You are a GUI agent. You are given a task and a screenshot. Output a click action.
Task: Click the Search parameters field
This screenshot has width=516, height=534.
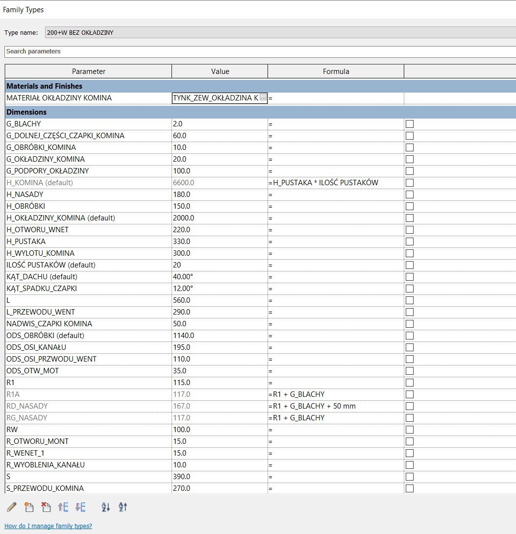[260, 51]
